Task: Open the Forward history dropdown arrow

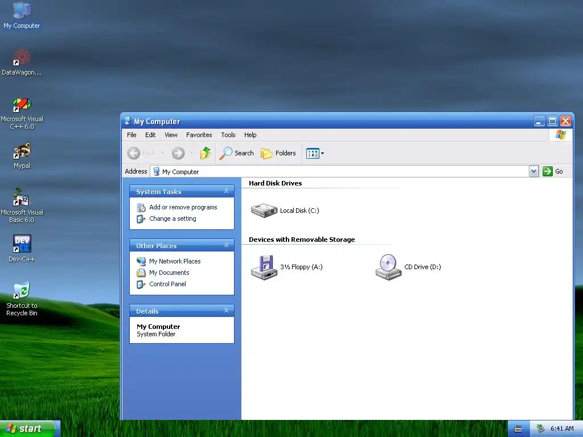Action: [x=191, y=153]
